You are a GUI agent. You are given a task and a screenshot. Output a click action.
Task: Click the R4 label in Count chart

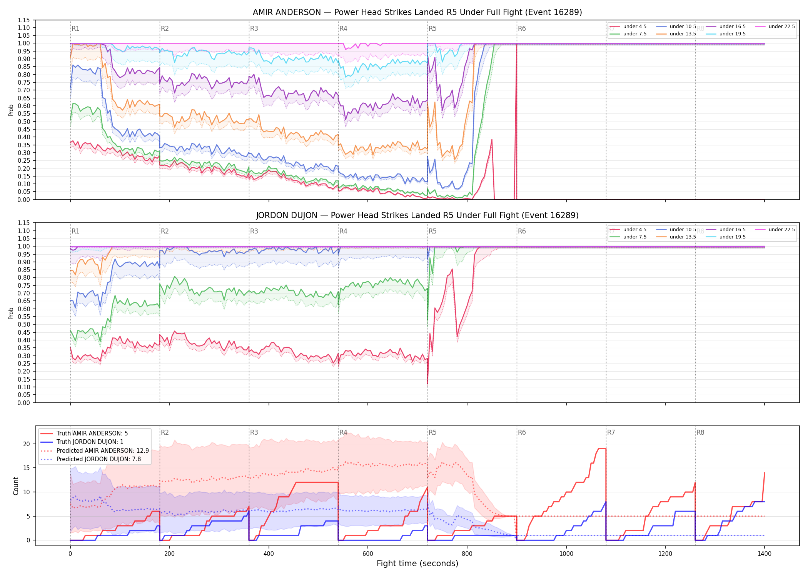(x=343, y=432)
